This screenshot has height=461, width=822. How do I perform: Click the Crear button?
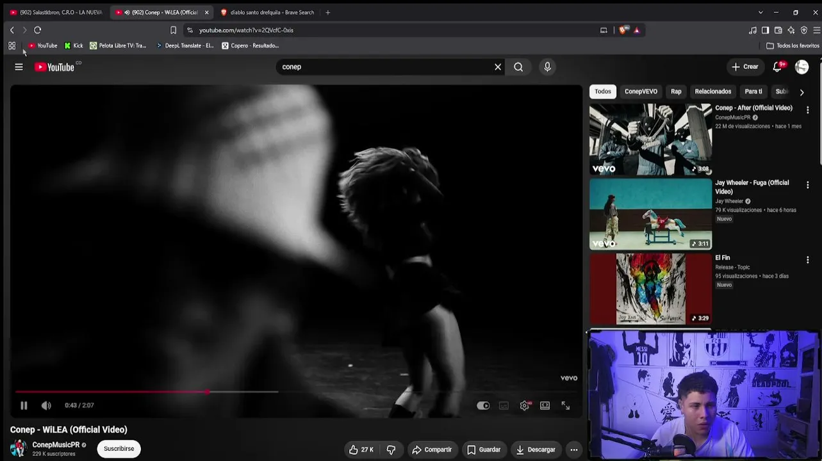pos(745,67)
